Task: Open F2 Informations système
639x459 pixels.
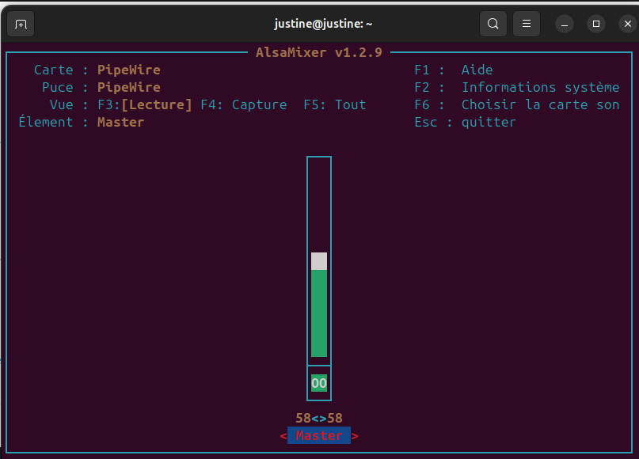Action: coord(517,87)
